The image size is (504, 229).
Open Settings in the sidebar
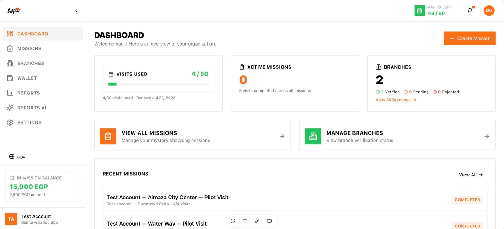point(43,122)
